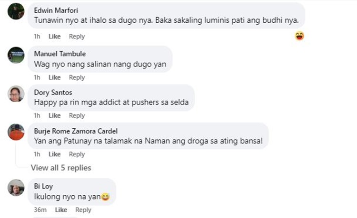Viewport: 357px width, 218px height.
Task: Reply to Dory Santos's comment
Action: click(x=77, y=115)
